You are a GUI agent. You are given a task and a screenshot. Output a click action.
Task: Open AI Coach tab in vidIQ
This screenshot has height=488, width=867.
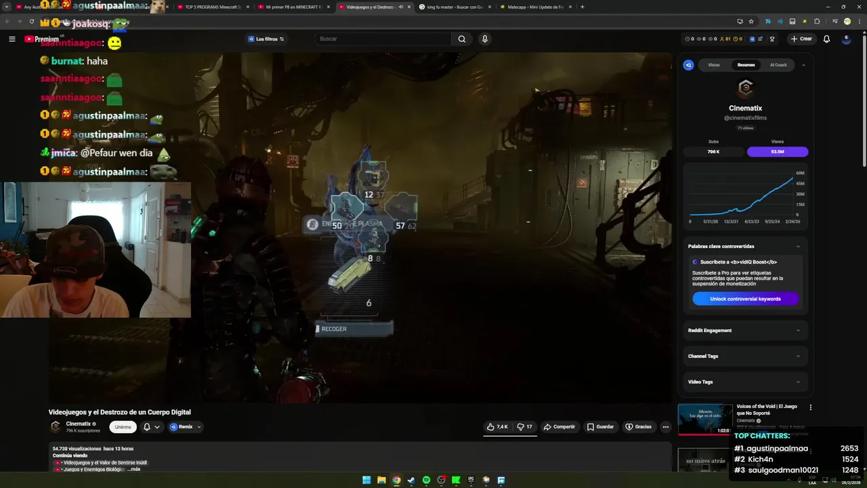coord(778,65)
